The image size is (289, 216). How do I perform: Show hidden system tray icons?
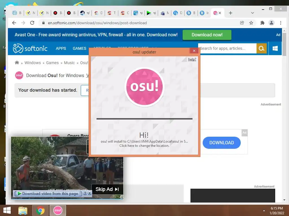pos(264,211)
